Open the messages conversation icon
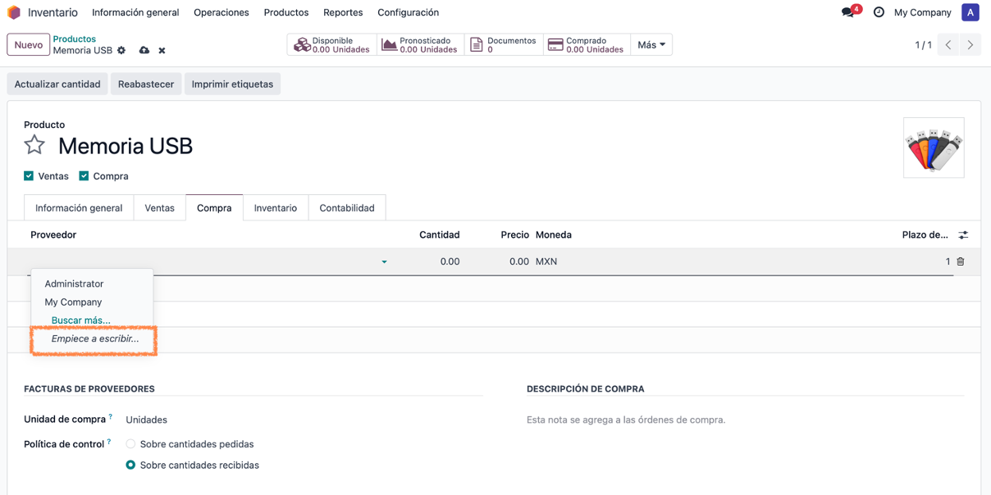The image size is (991, 495). click(x=848, y=12)
